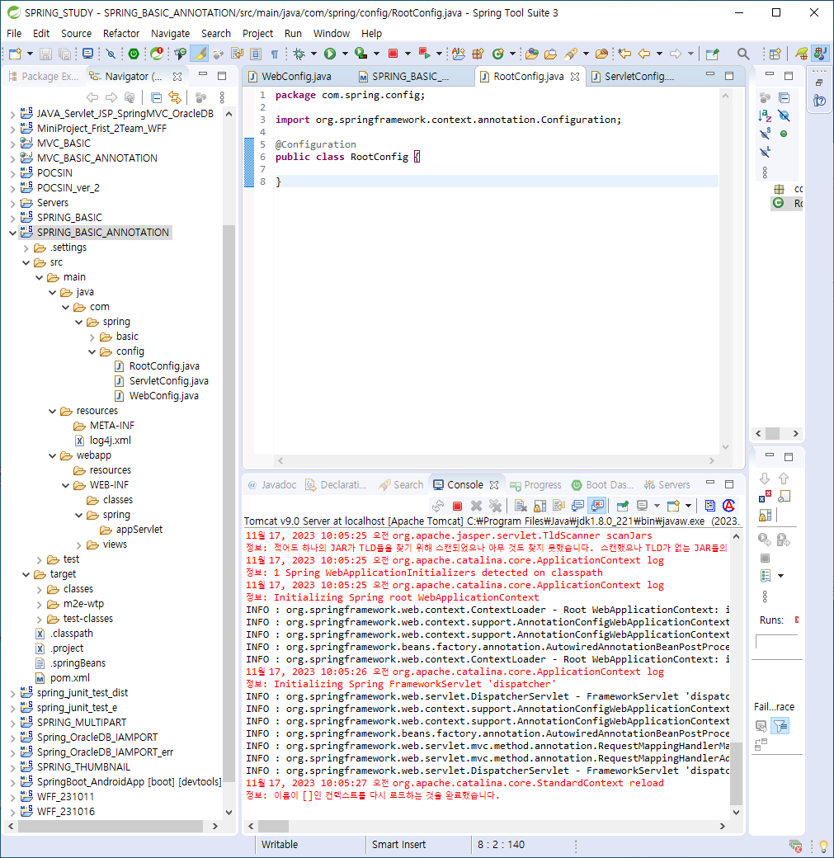
Task: Select RootConfig.java in Navigator tree
Action: click(164, 366)
